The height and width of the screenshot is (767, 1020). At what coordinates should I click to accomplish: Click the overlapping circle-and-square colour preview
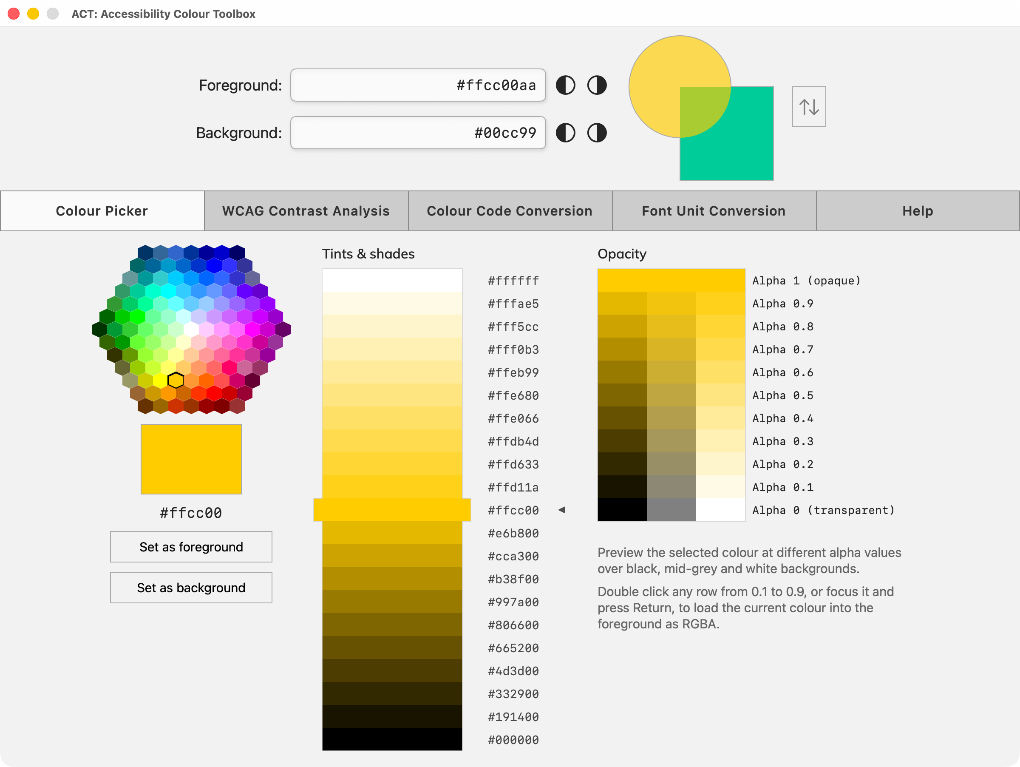coord(701,108)
